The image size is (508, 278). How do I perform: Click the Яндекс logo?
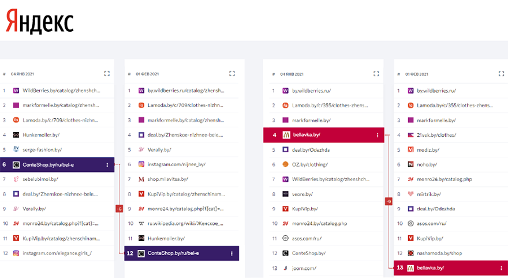tap(40, 21)
